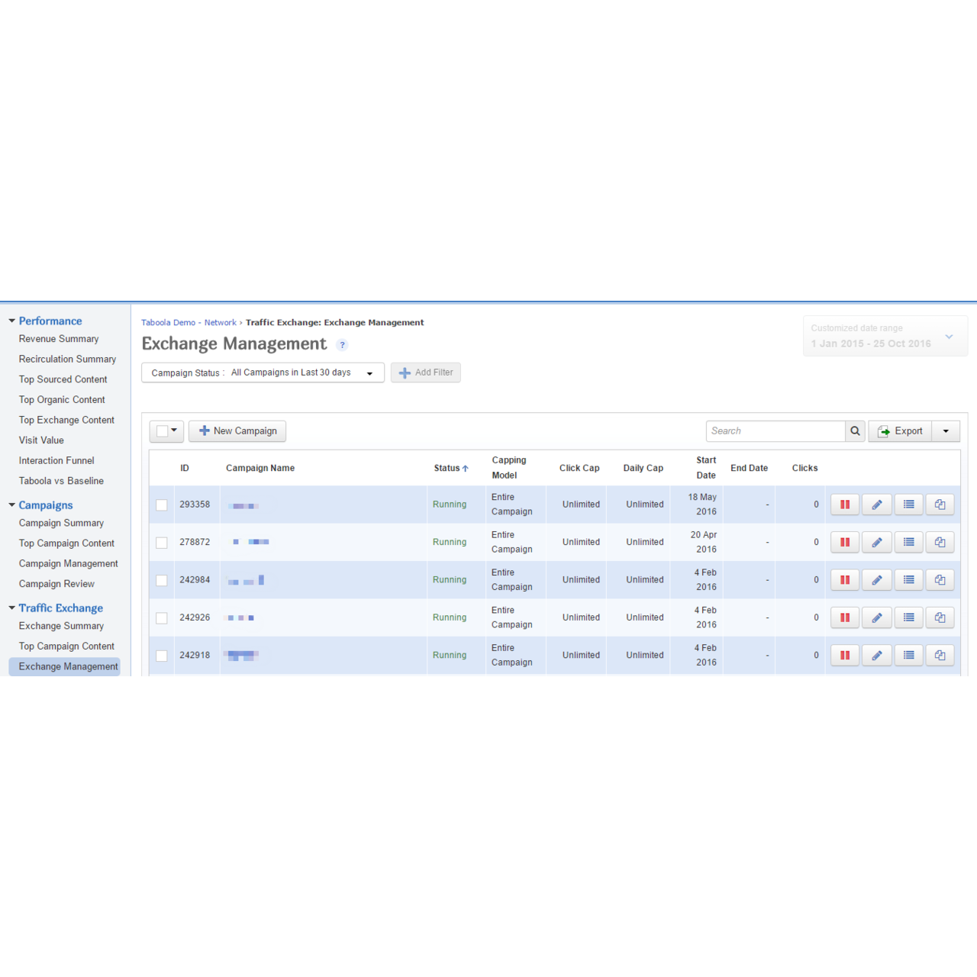Follow the Taboola Demo - Network breadcrumb link
977x977 pixels.
click(x=189, y=322)
